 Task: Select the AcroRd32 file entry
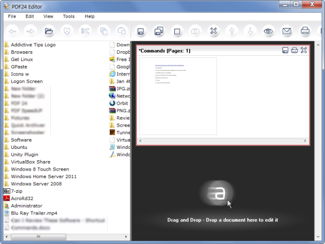(x=19, y=199)
